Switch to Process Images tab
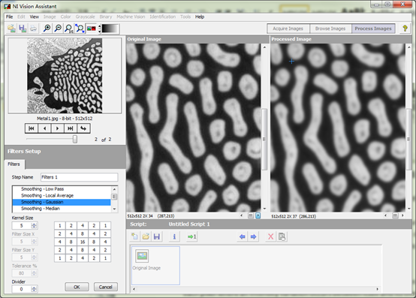This screenshot has height=298, width=416. tap(373, 29)
